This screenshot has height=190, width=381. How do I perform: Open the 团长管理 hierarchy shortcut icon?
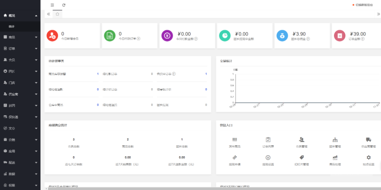(335, 140)
